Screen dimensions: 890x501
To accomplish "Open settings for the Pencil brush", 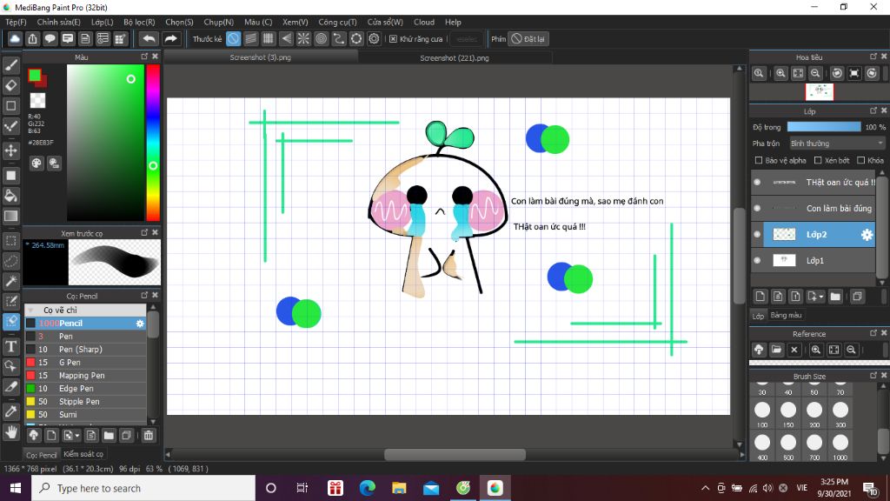I will [x=140, y=324].
